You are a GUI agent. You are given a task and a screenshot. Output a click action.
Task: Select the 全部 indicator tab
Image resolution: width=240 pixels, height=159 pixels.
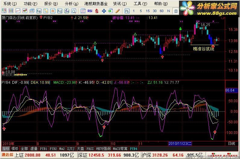[24, 149]
